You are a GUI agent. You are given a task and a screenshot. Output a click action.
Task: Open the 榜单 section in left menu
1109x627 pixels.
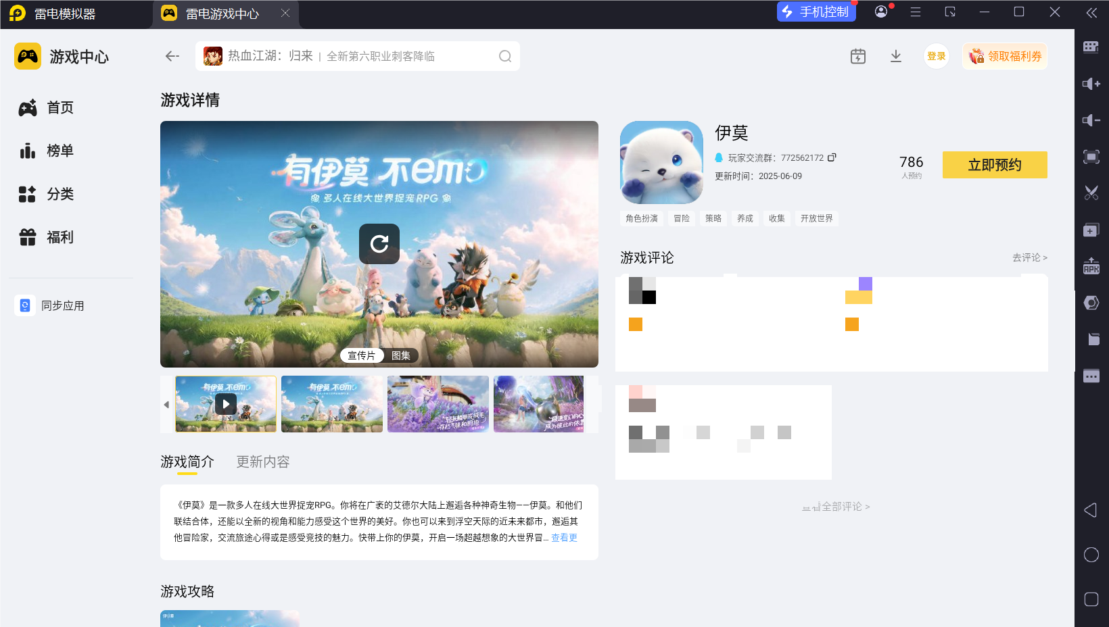(60, 151)
